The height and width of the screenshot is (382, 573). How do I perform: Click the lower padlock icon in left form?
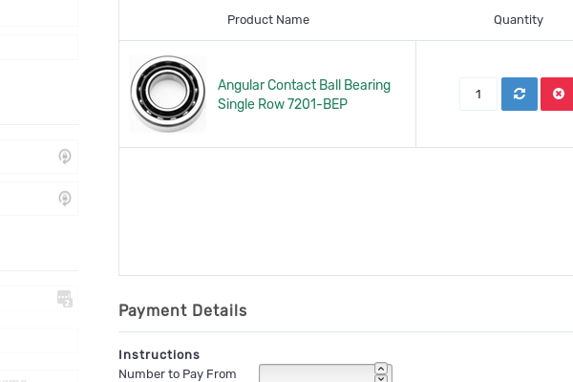(x=65, y=199)
